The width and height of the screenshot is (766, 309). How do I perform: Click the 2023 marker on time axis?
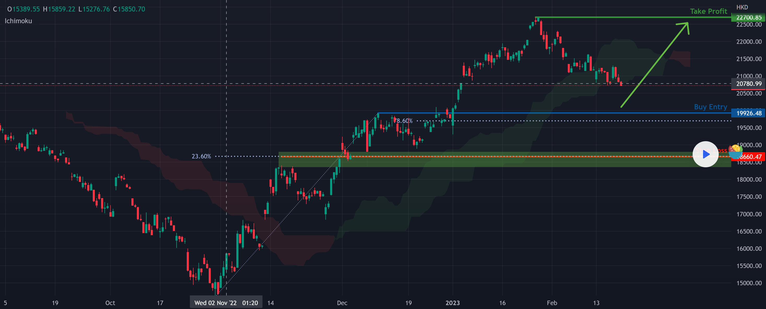pos(452,303)
